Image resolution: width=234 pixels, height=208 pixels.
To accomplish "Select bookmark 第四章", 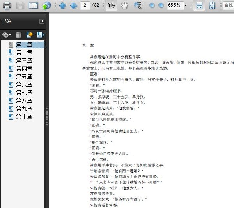I will click(24, 69).
